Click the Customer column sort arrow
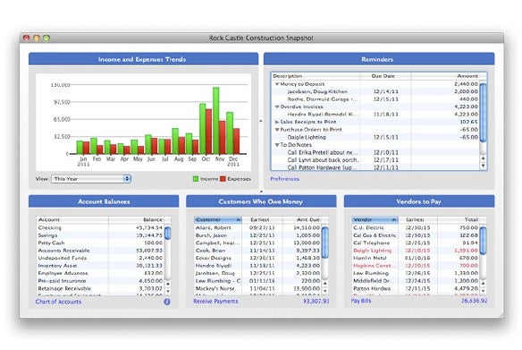The image size is (522, 350). (239, 219)
